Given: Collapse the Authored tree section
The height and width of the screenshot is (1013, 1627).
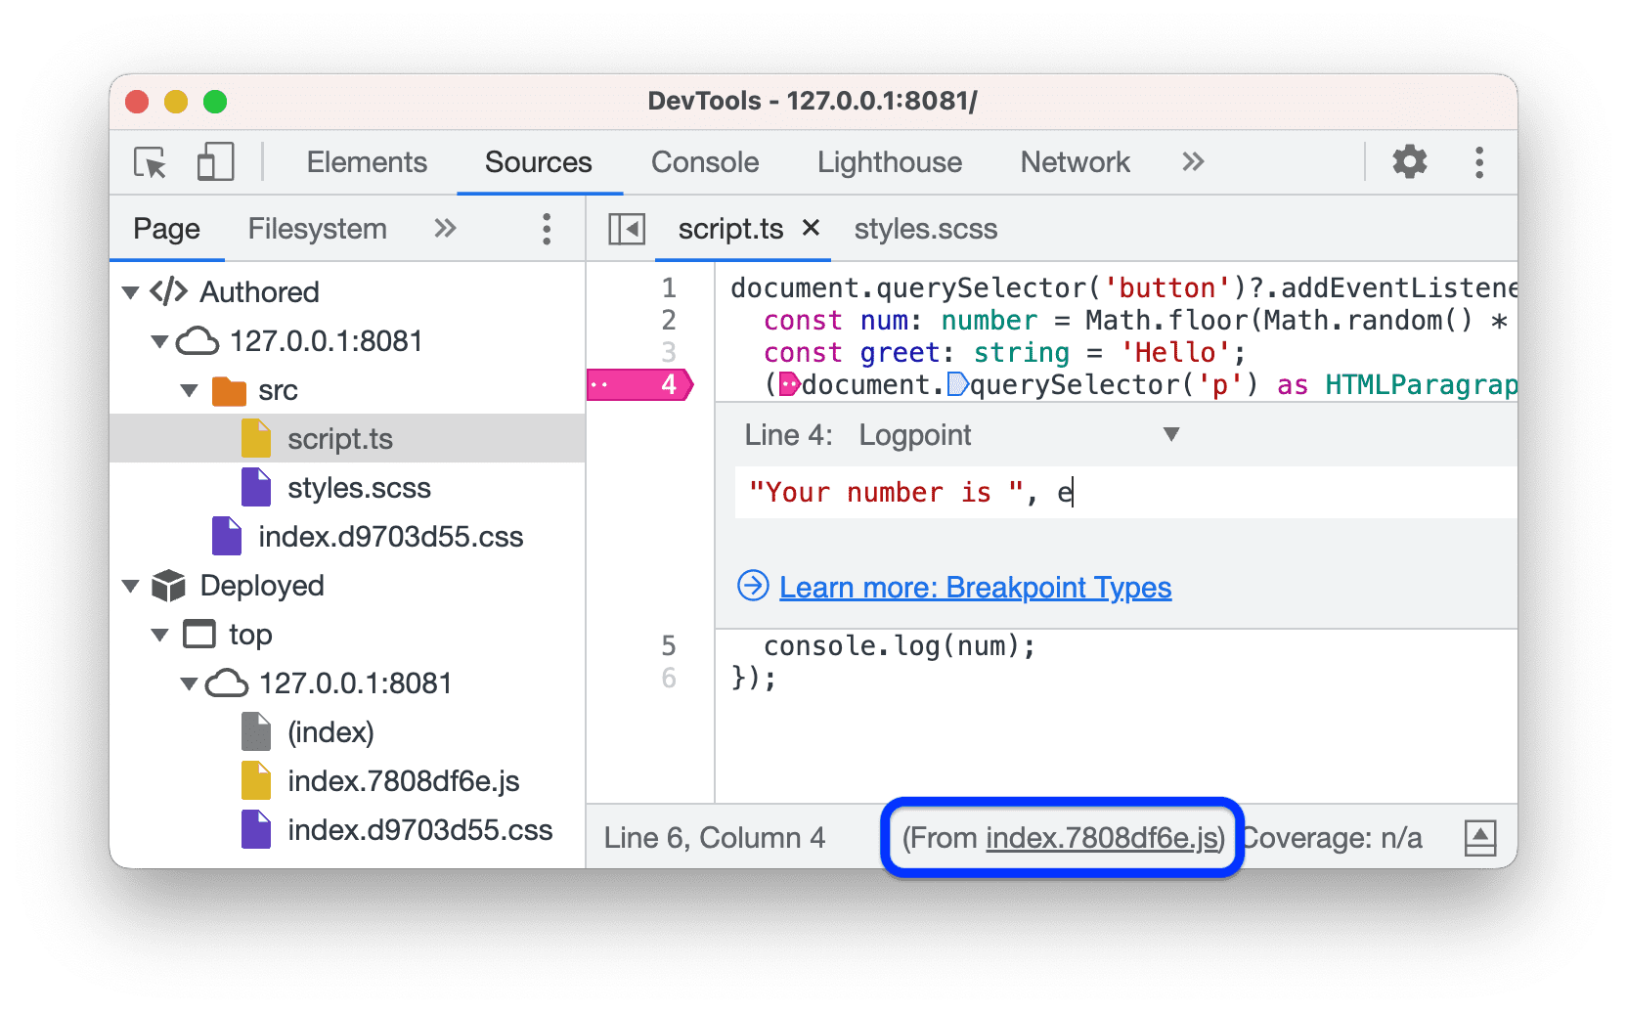Looking at the screenshot, I should tap(131, 291).
